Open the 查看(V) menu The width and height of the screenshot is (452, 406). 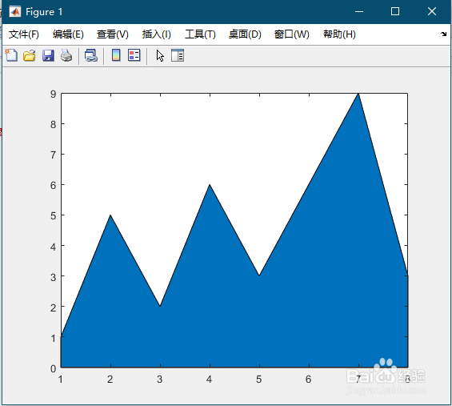(x=113, y=34)
